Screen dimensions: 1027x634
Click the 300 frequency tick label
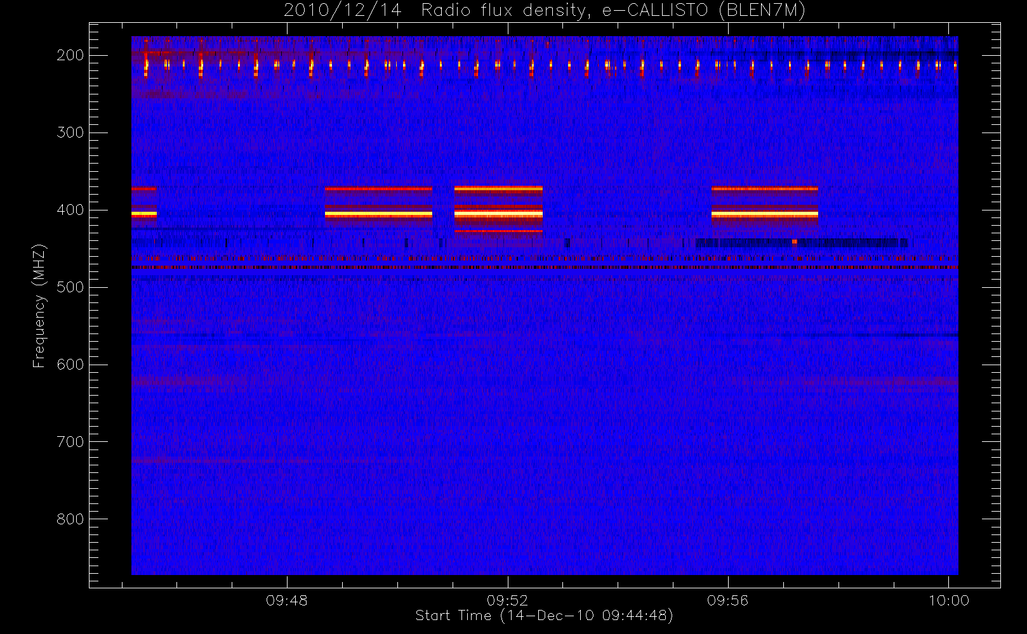tap(70, 133)
